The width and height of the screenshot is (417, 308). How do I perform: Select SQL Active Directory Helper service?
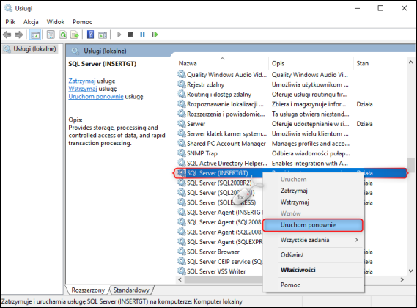coord(227,164)
